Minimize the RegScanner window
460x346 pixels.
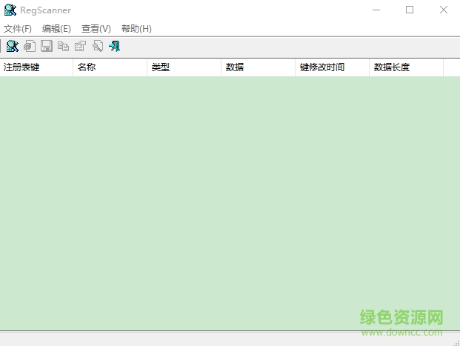click(x=376, y=10)
